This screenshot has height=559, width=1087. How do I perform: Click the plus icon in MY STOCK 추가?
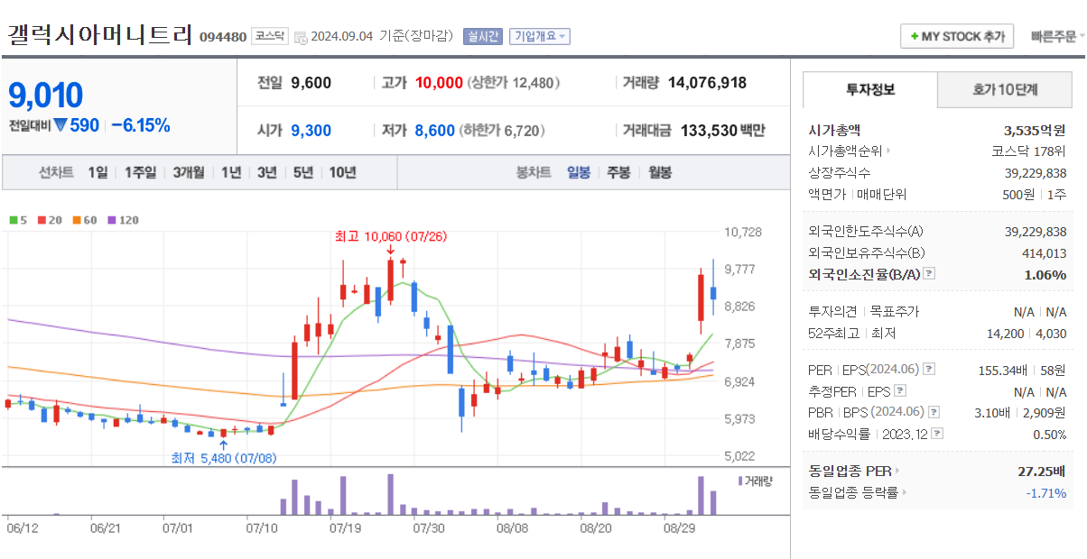(x=914, y=37)
